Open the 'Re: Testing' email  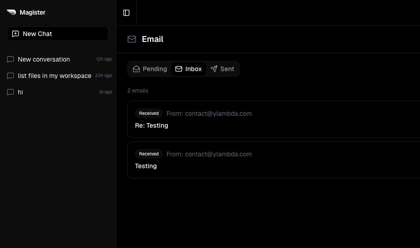[151, 125]
